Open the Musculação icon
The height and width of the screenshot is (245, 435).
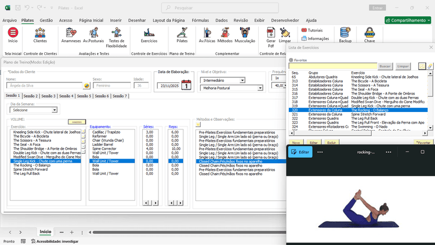pyautogui.click(x=245, y=35)
